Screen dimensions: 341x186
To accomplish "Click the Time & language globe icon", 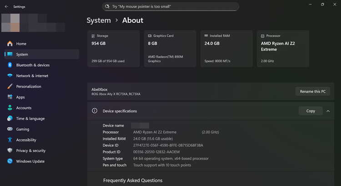I will pyautogui.click(x=10, y=118).
